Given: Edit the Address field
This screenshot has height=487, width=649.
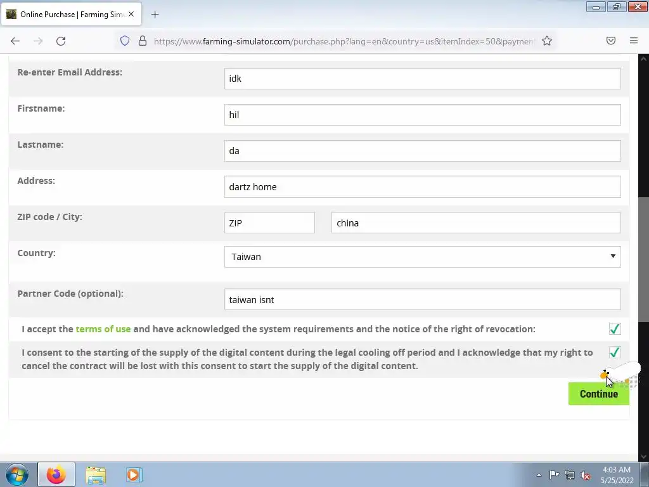Looking at the screenshot, I should coord(423,187).
